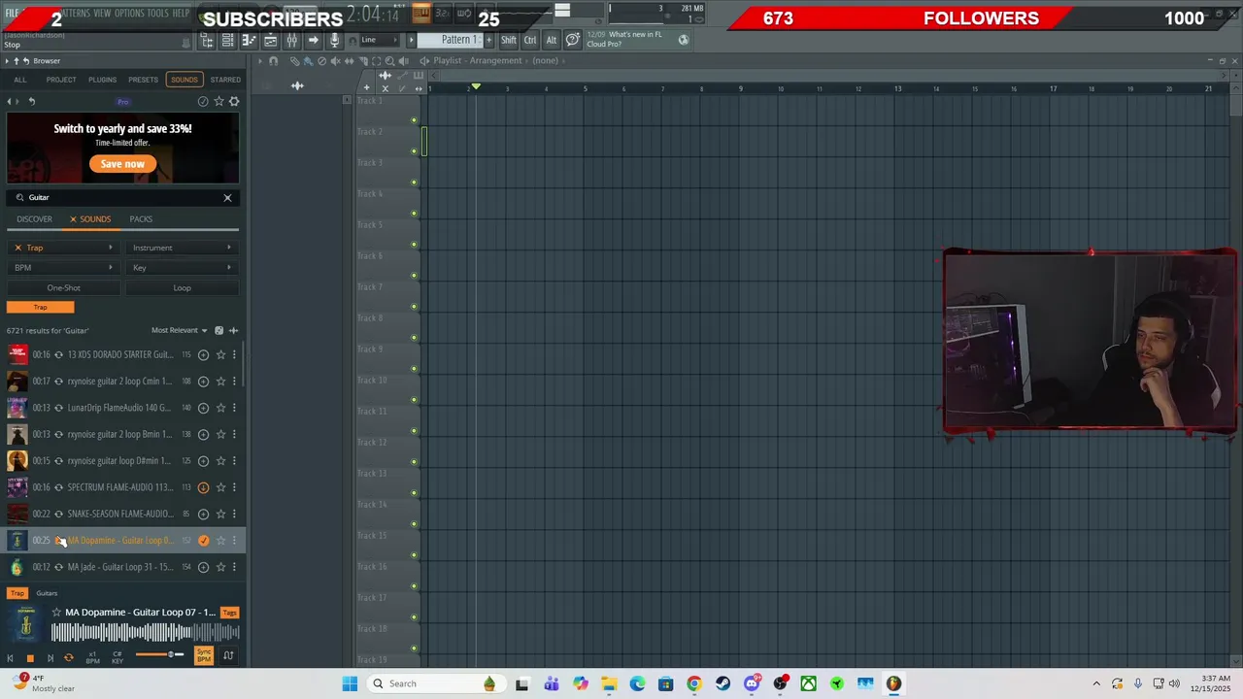Expand the Playlist menu arrow
1243x699 pixels.
click(x=260, y=61)
